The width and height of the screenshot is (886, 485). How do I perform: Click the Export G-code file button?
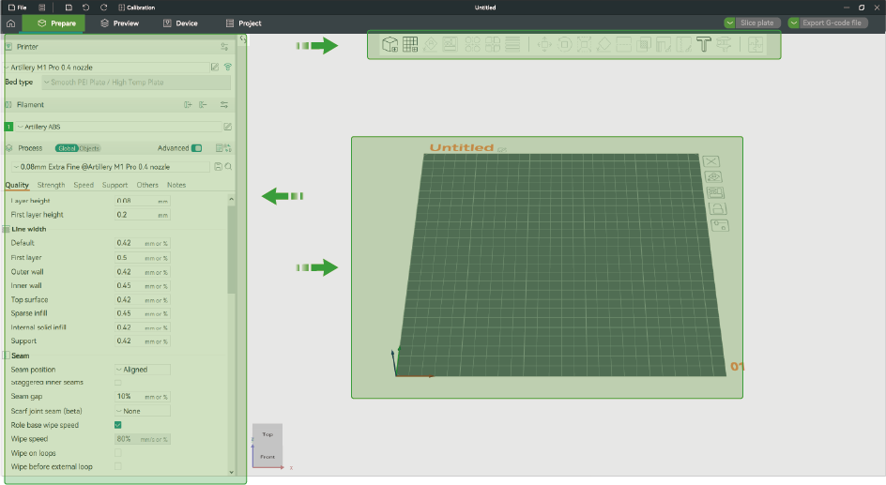click(833, 23)
